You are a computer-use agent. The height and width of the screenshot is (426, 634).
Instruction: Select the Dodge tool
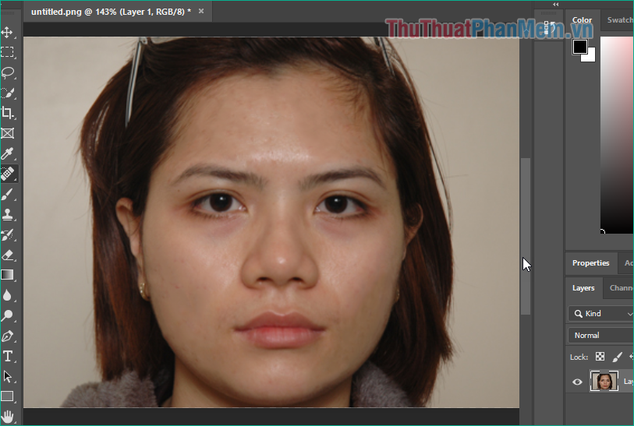pos(7,315)
